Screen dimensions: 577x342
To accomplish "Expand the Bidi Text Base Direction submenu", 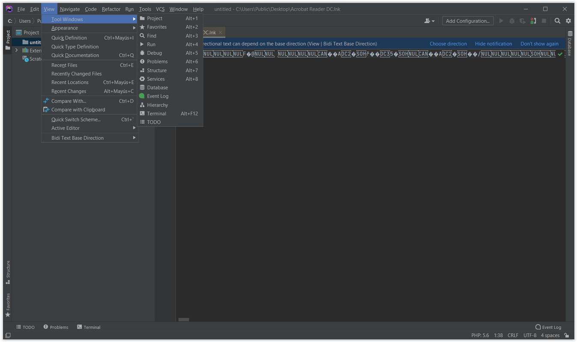I will pyautogui.click(x=90, y=138).
